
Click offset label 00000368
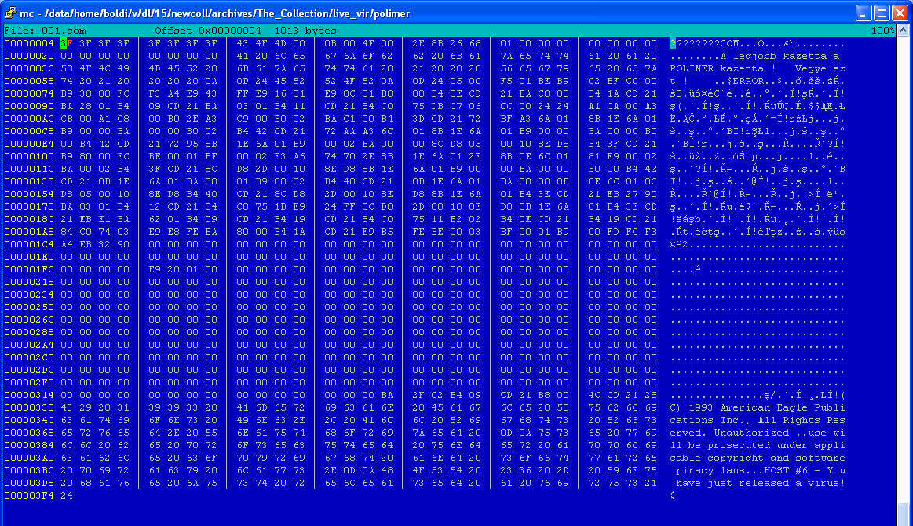[29, 433]
